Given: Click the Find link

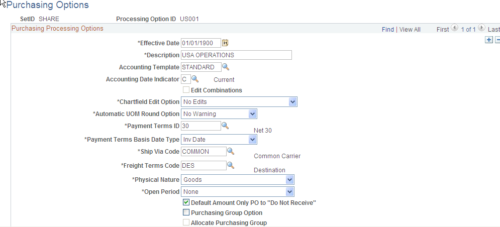Looking at the screenshot, I should tap(388, 29).
